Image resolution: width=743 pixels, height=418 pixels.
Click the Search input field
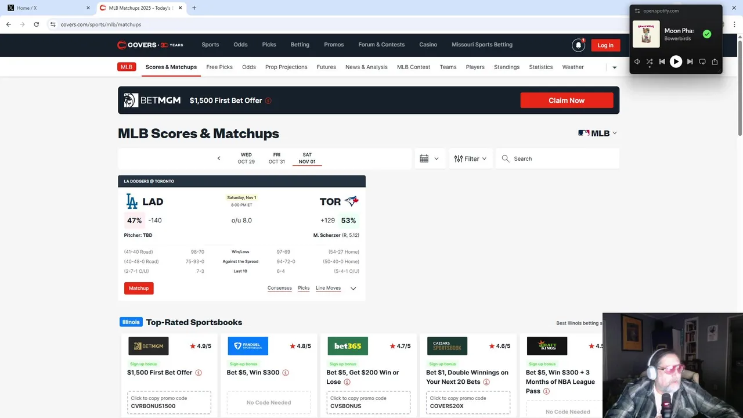(x=558, y=158)
